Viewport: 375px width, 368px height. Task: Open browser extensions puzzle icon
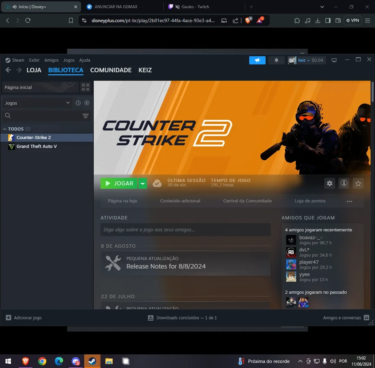[x=297, y=20]
